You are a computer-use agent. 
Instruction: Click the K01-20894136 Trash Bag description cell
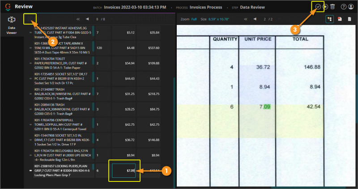(64, 109)
